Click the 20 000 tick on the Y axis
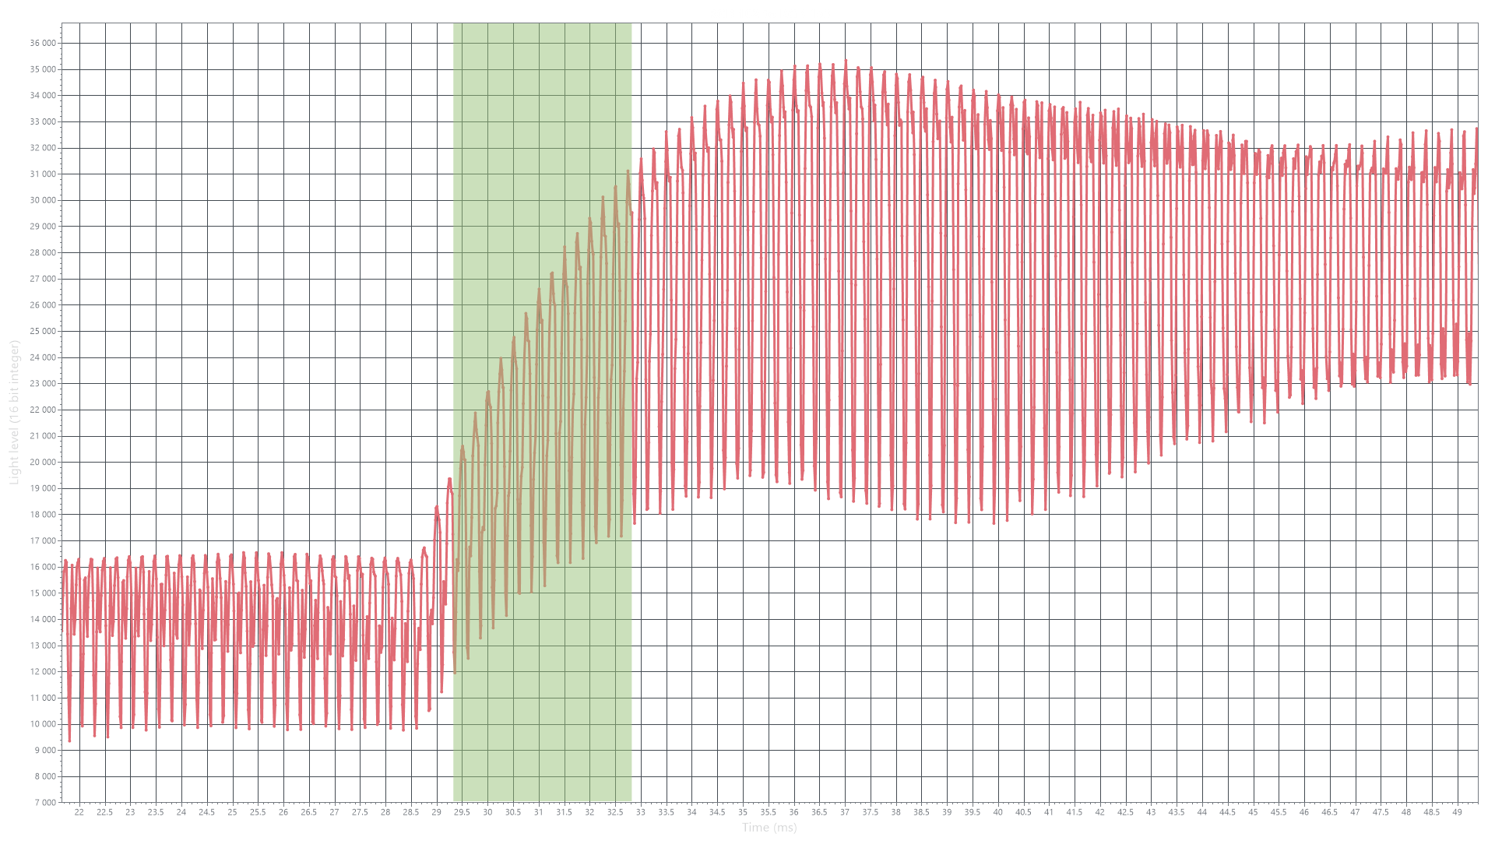This screenshot has width=1495, height=841. click(x=43, y=462)
